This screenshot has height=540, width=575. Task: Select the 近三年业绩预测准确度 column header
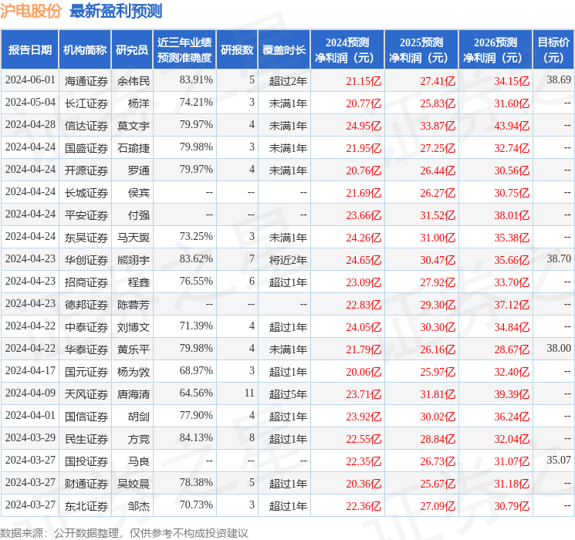coord(184,49)
